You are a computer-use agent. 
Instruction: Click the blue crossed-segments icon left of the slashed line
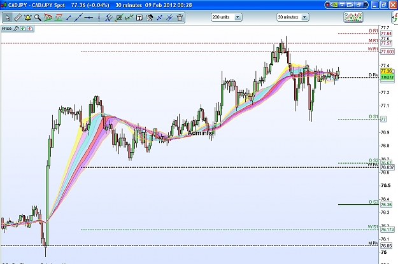click(x=159, y=18)
